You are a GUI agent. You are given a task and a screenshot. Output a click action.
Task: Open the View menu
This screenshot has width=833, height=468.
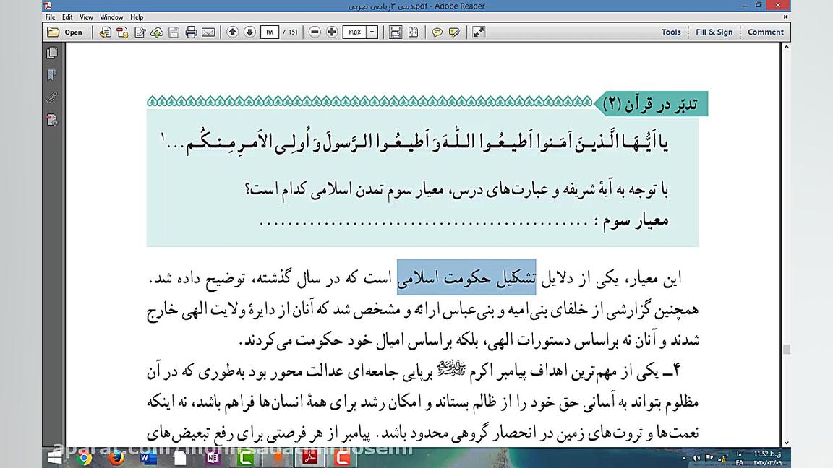86,17
